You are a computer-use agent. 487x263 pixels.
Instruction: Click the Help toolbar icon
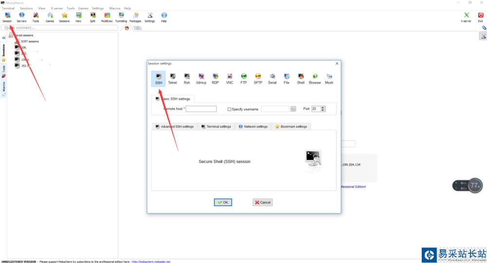click(164, 18)
